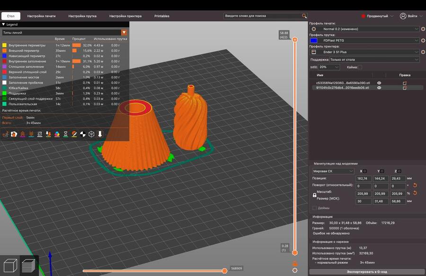Click the search input field
This screenshot has width=426, height=276.
coord(260,16)
